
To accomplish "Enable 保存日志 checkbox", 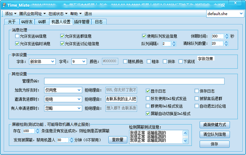I will click(196, 91).
